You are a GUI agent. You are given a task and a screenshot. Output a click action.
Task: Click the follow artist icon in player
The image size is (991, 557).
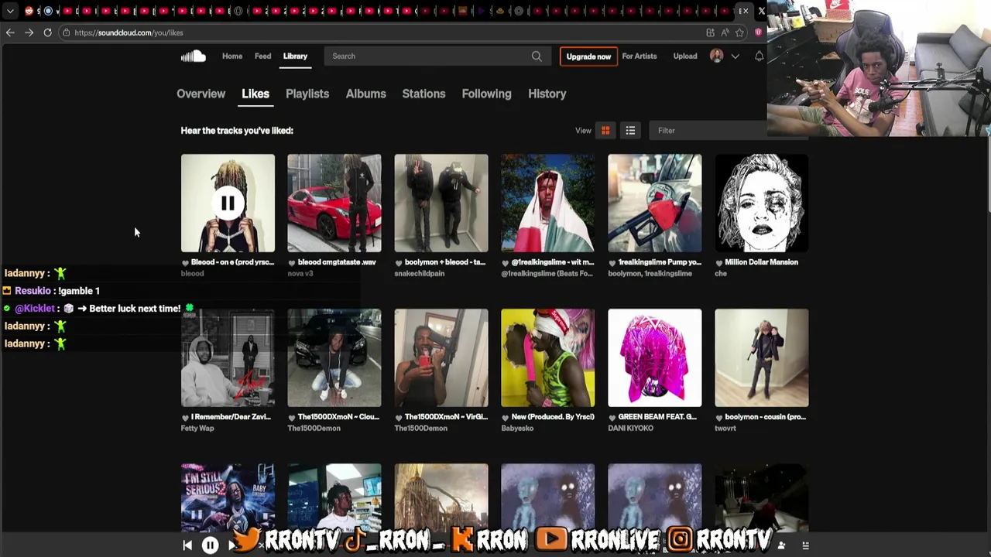781,545
